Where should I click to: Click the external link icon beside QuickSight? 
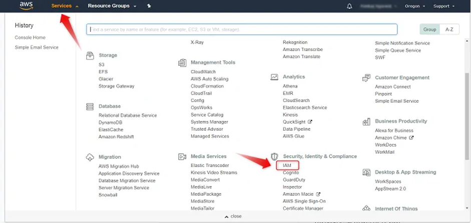coord(310,122)
